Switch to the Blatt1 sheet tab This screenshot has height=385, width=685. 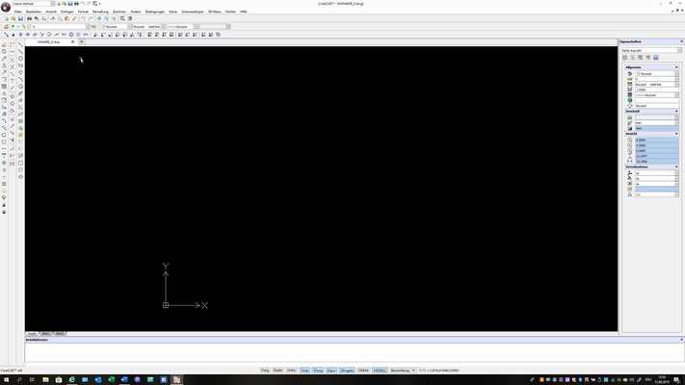tap(46, 333)
